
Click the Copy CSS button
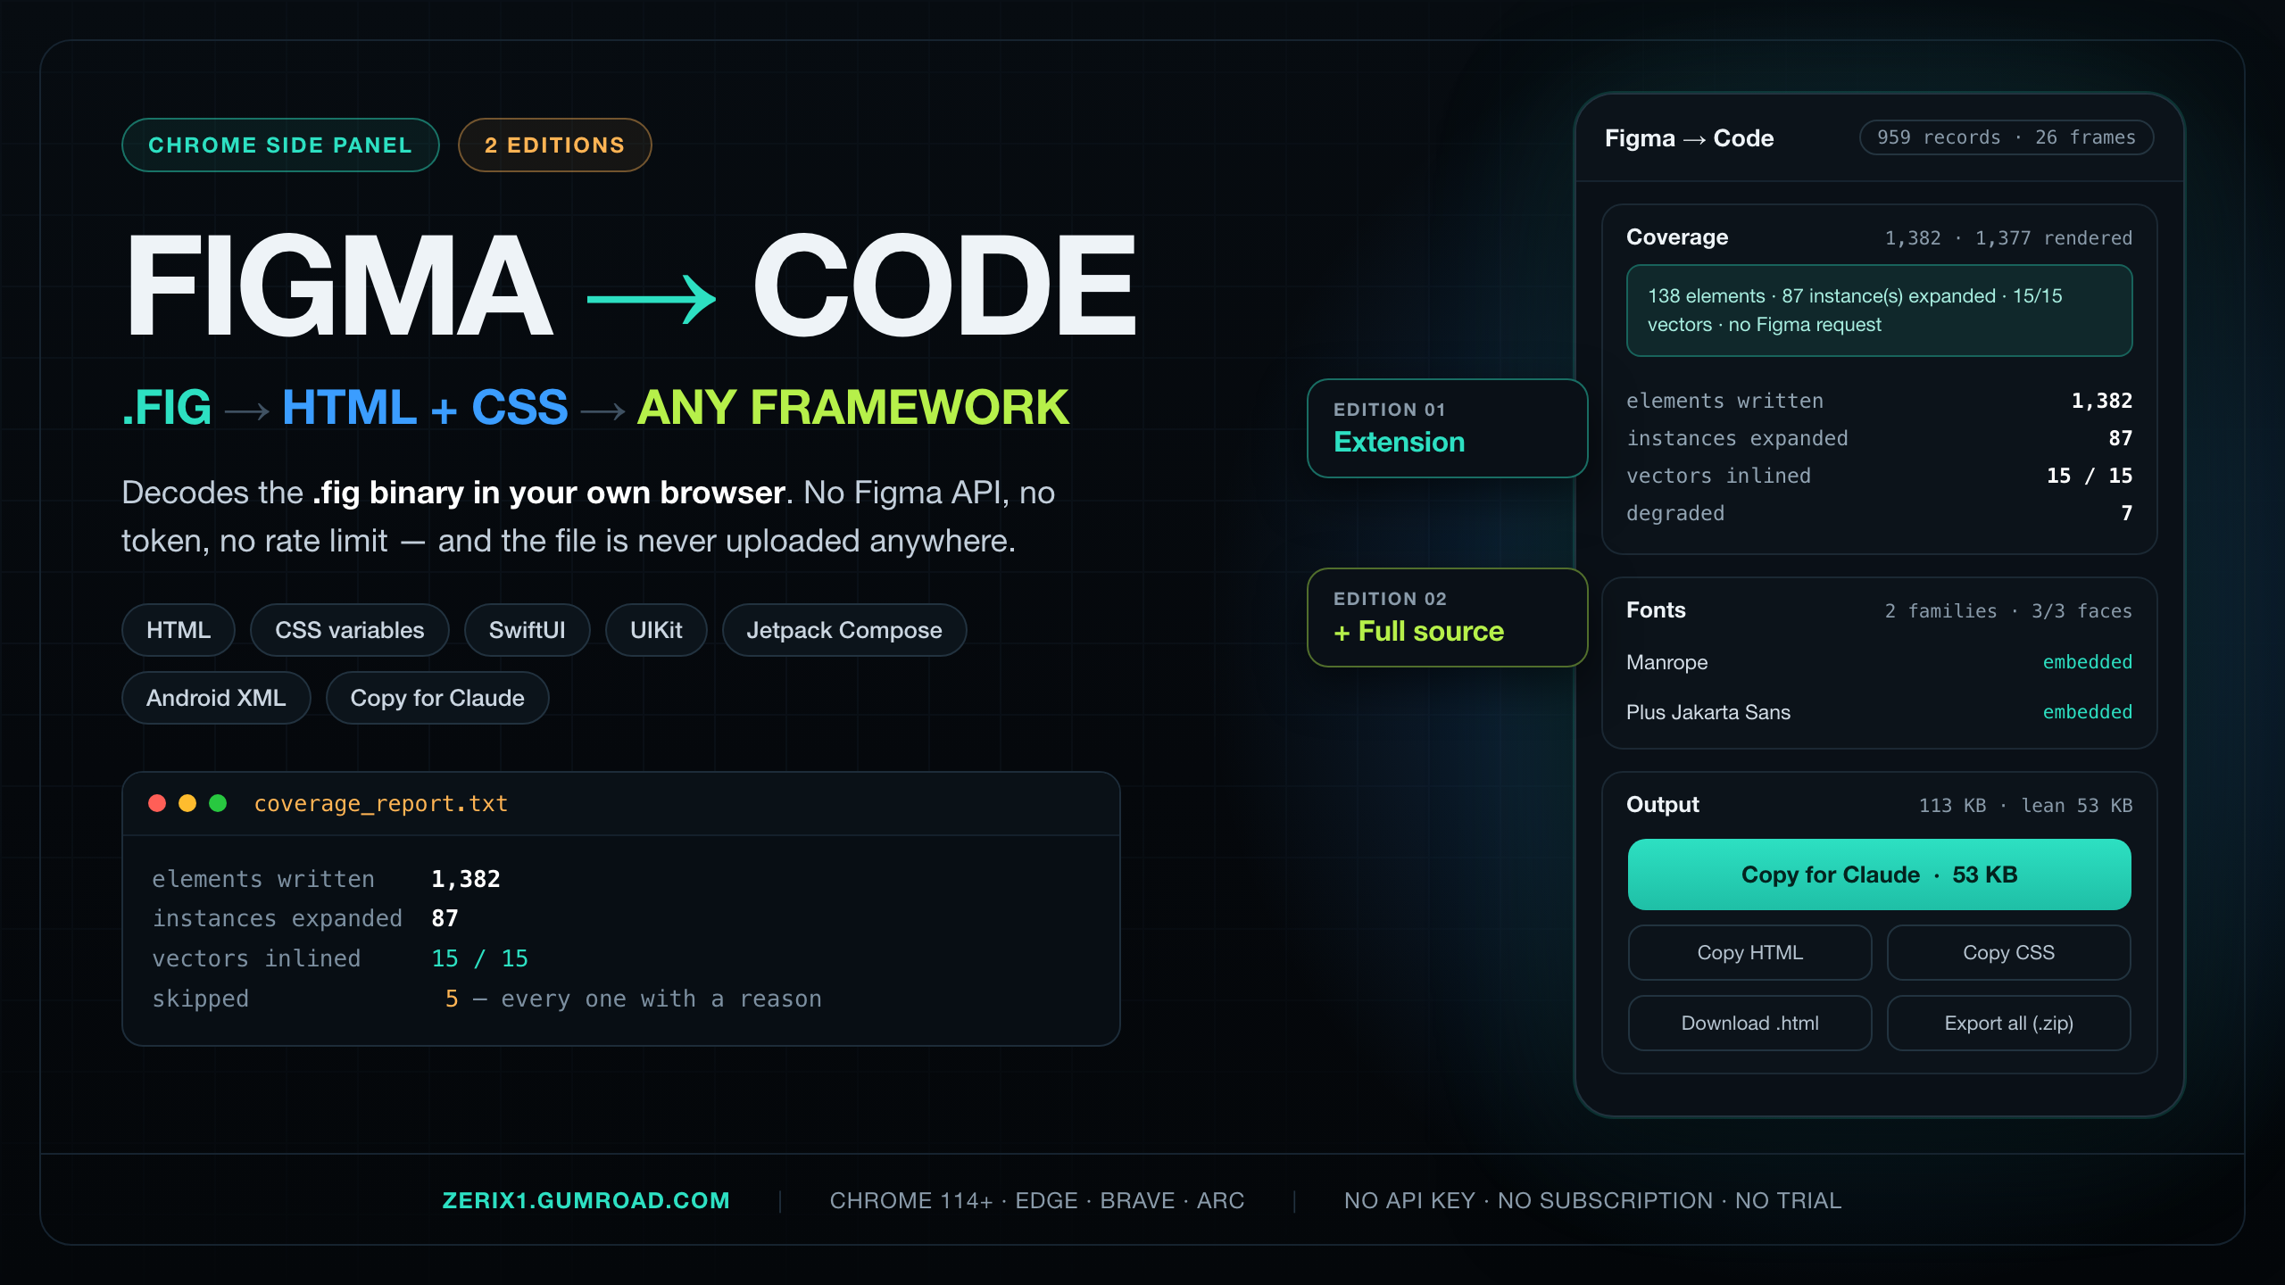(2008, 952)
